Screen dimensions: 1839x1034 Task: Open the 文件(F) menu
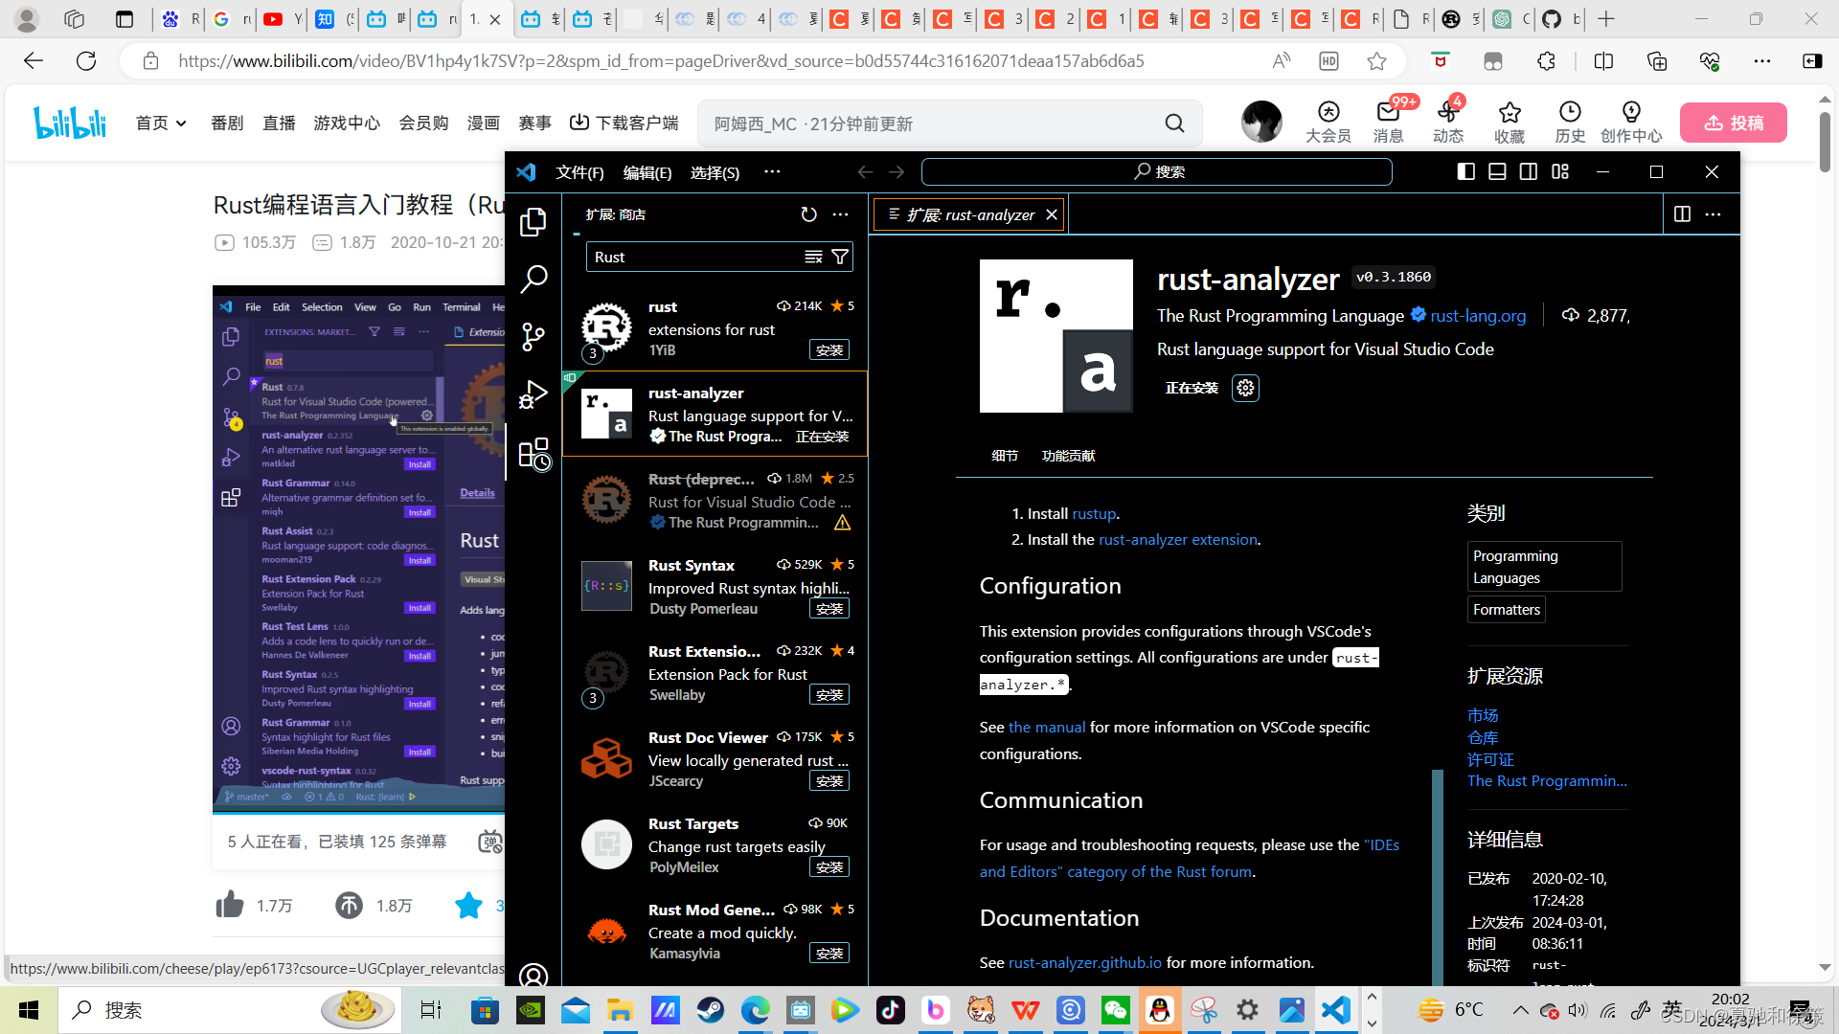tap(579, 172)
